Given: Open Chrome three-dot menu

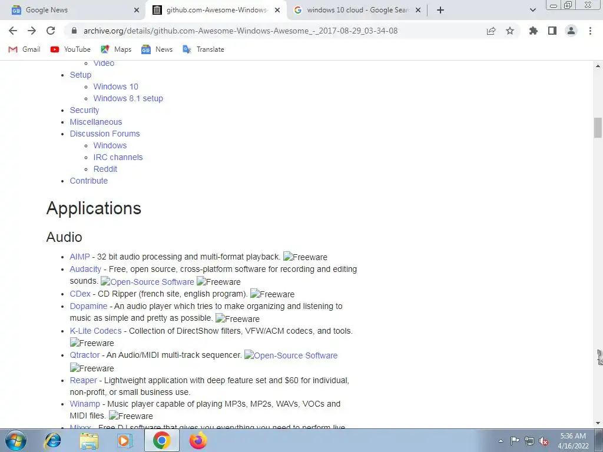Looking at the screenshot, I should (590, 31).
